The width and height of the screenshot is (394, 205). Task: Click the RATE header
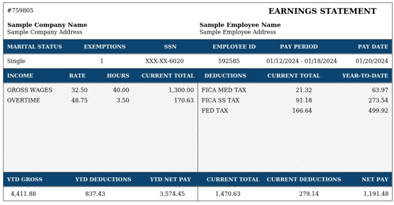click(x=77, y=76)
